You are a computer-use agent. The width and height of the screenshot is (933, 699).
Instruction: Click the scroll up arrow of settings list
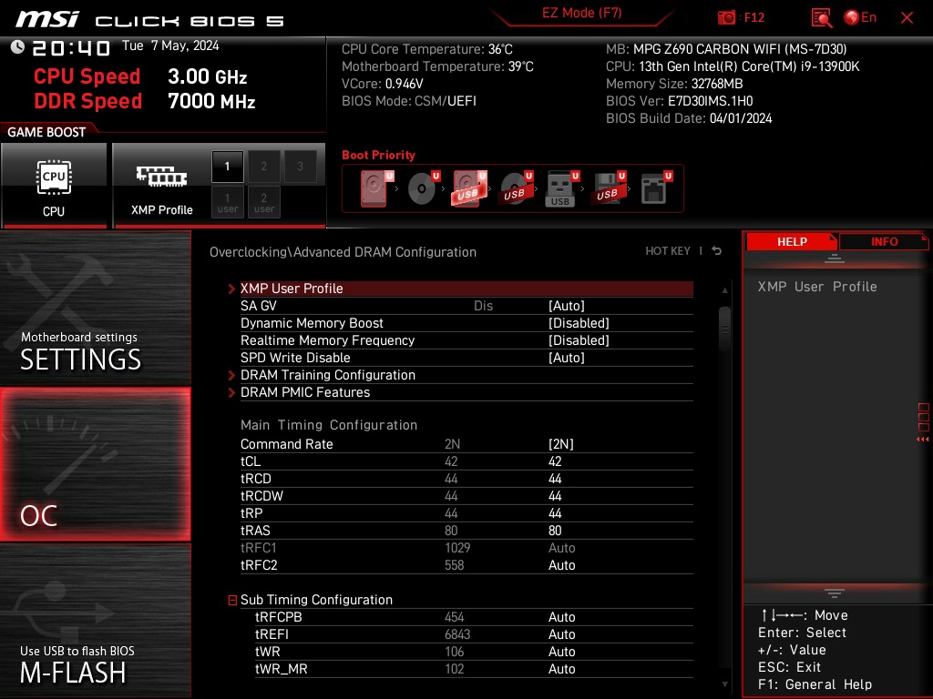724,290
